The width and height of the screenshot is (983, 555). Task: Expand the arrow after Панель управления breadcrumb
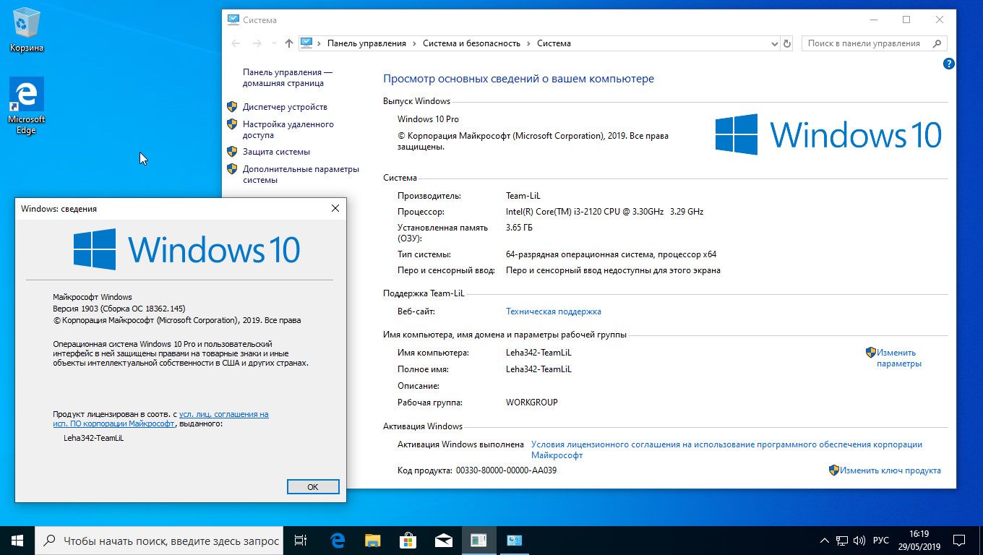pos(415,43)
